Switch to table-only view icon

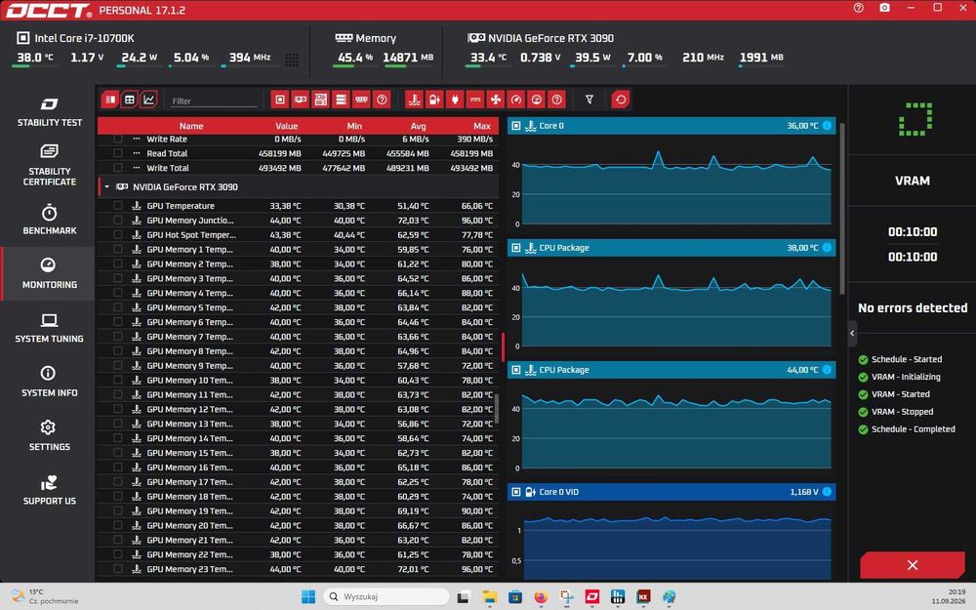click(x=130, y=100)
